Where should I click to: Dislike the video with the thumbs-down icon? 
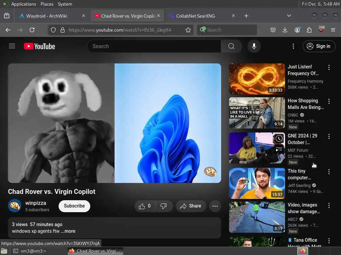click(x=164, y=206)
